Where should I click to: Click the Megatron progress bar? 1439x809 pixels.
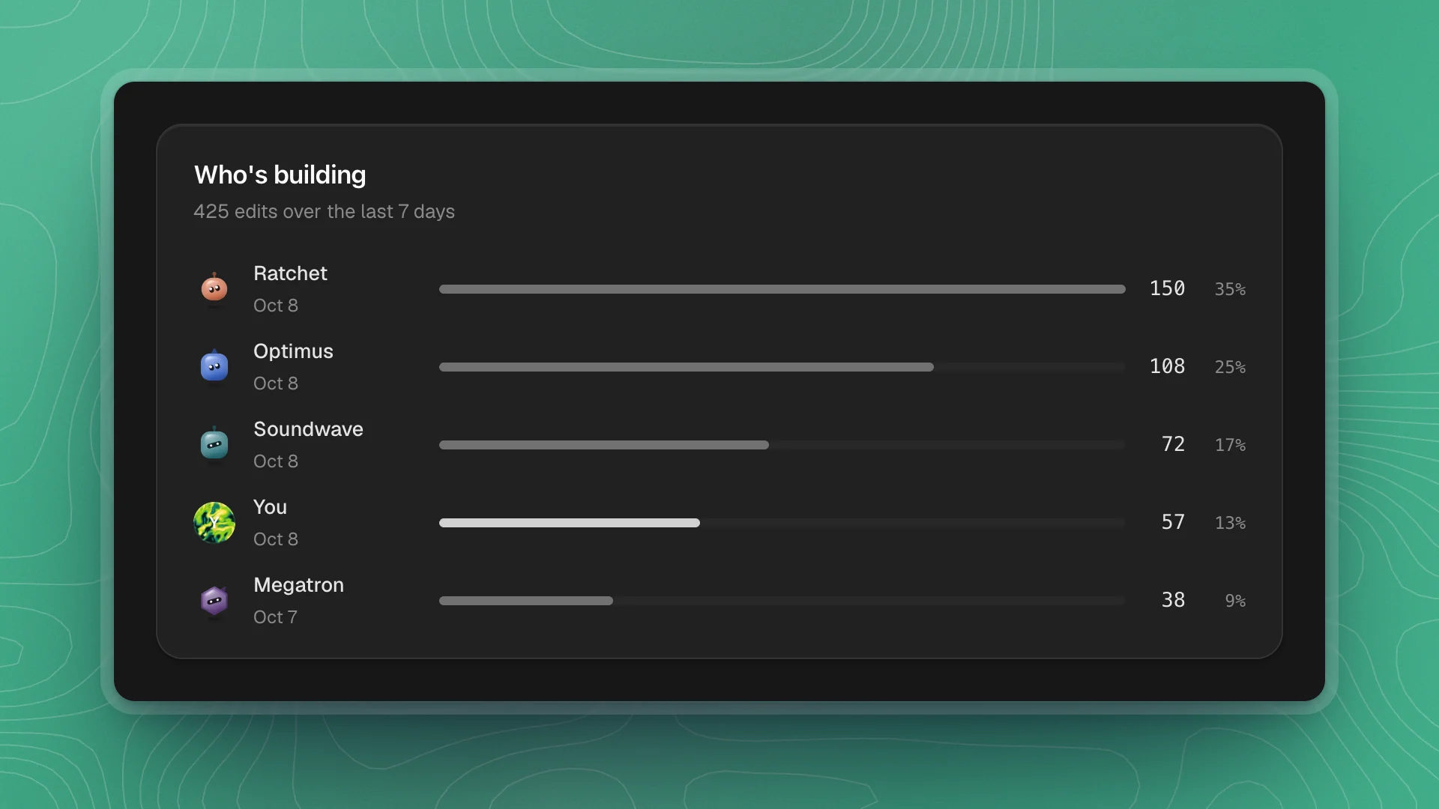(x=782, y=601)
